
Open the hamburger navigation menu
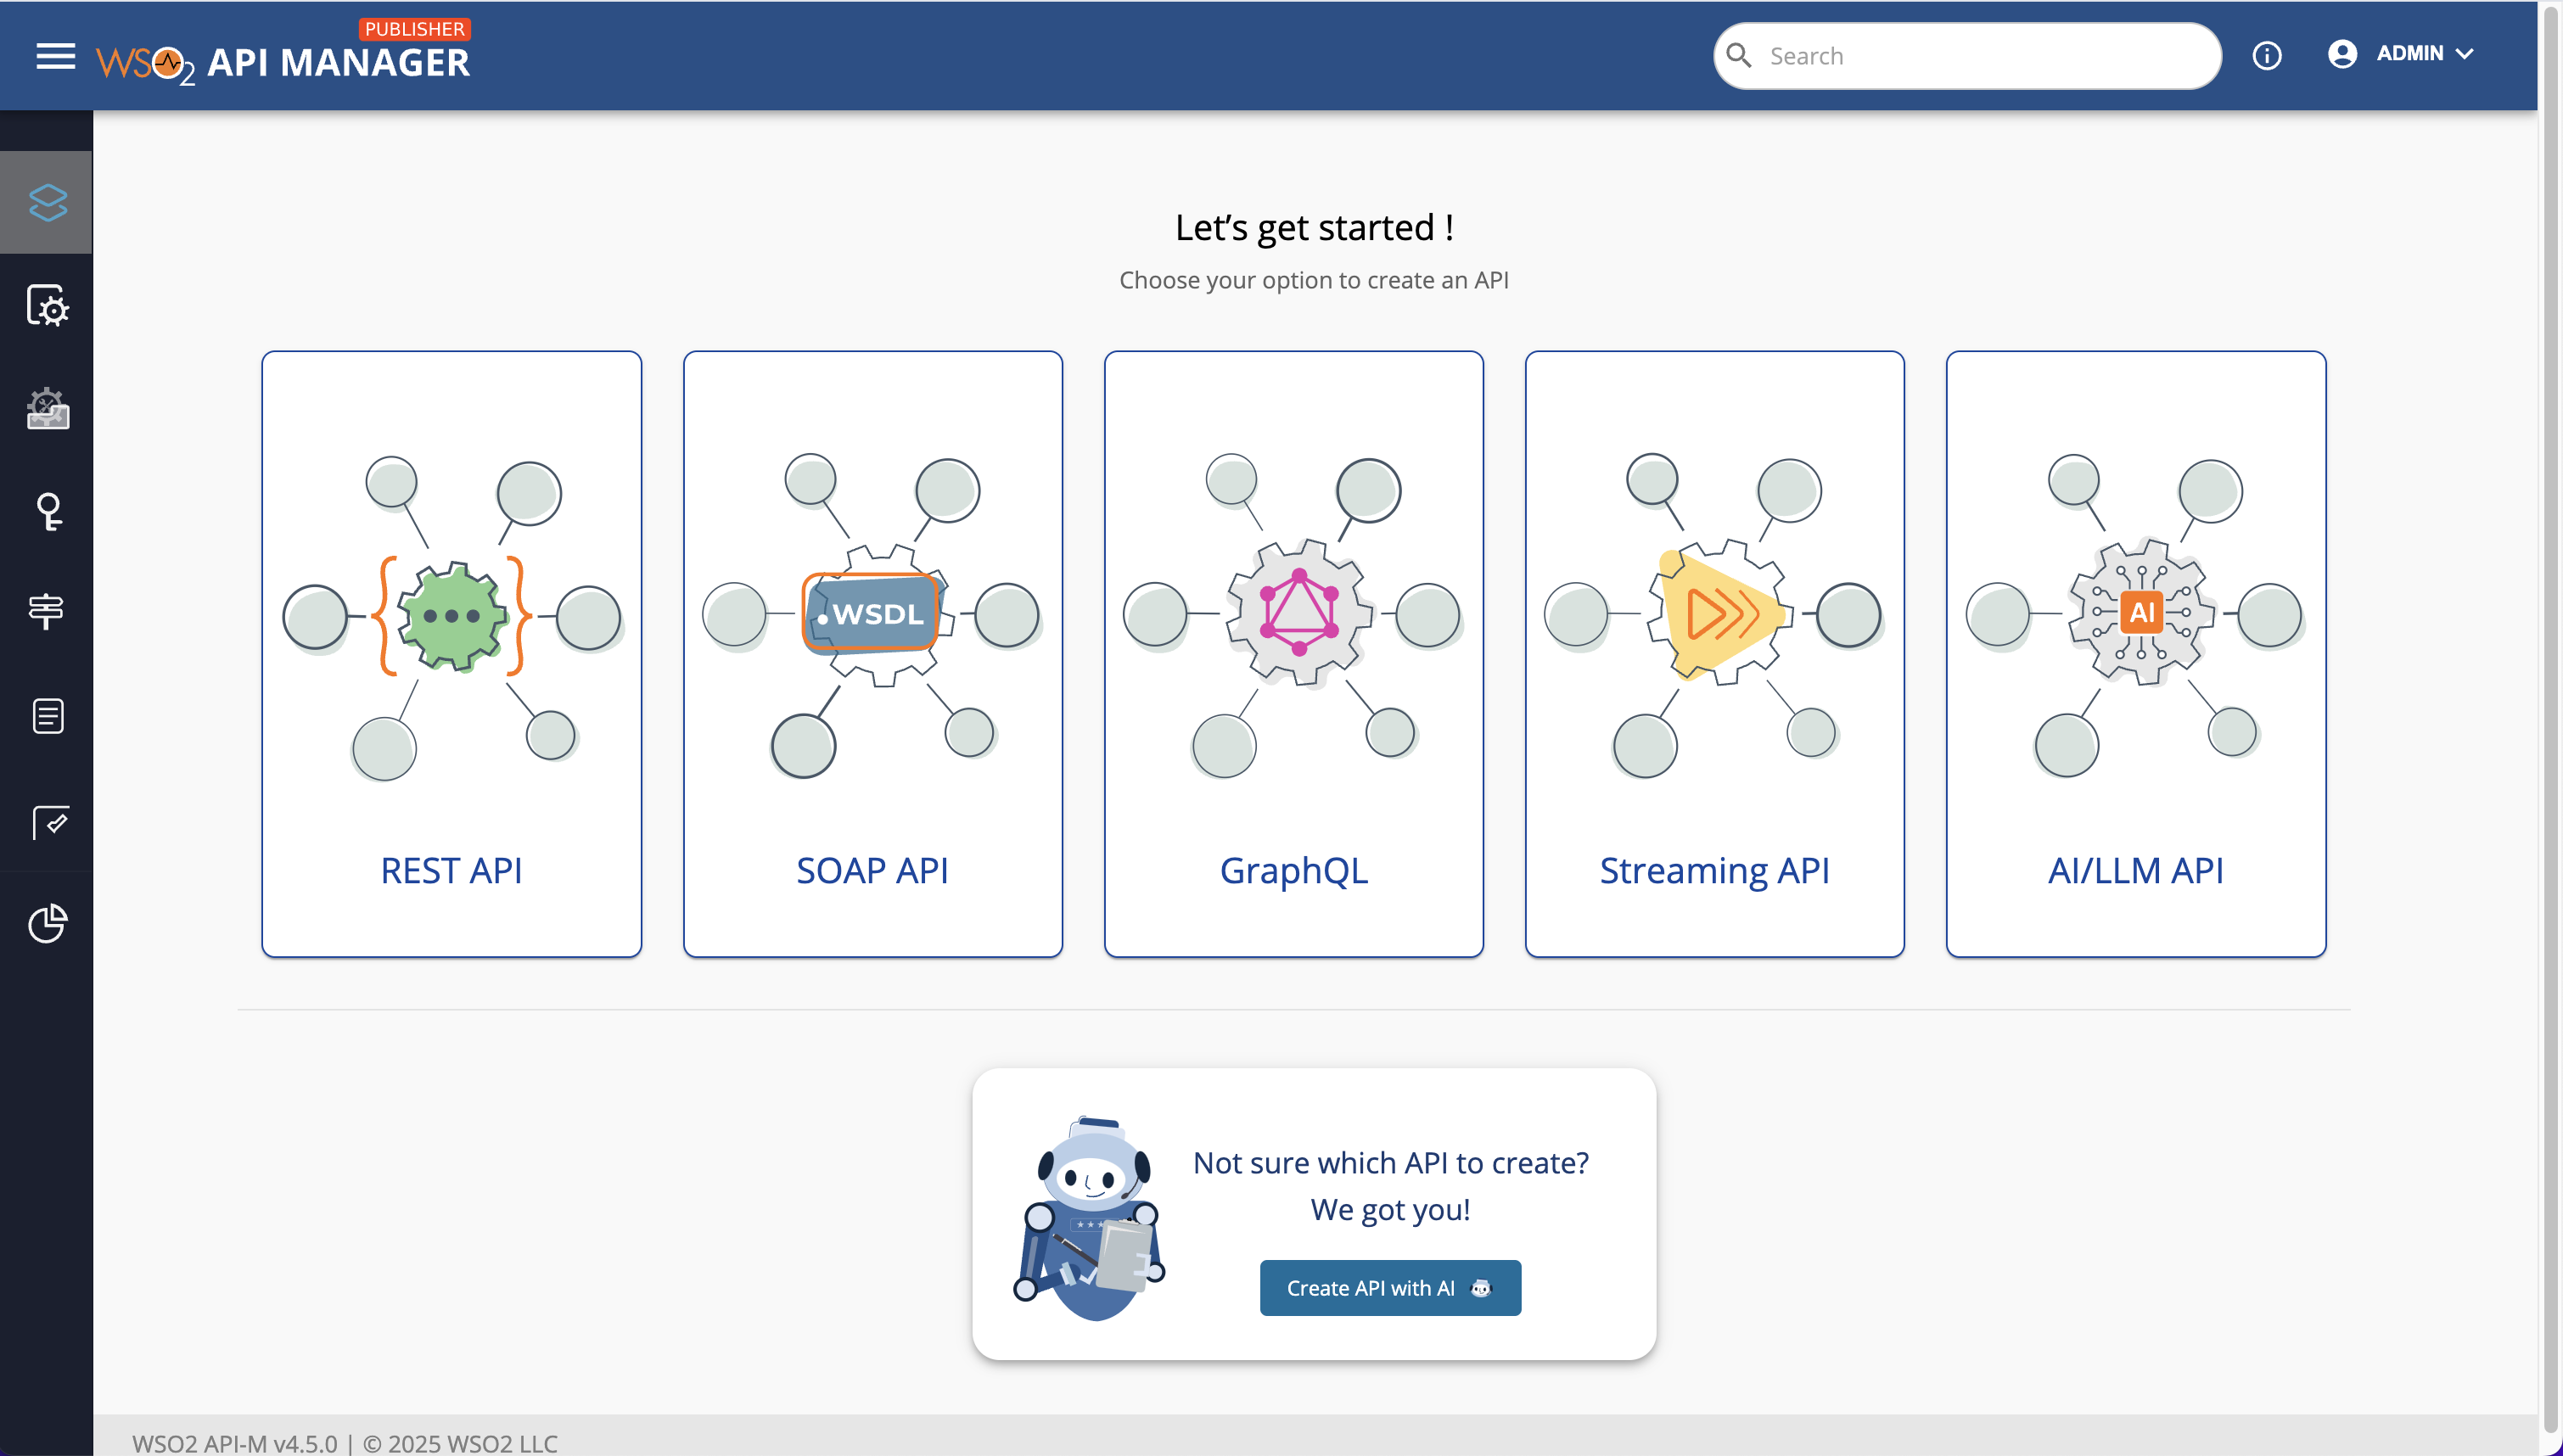[55, 56]
